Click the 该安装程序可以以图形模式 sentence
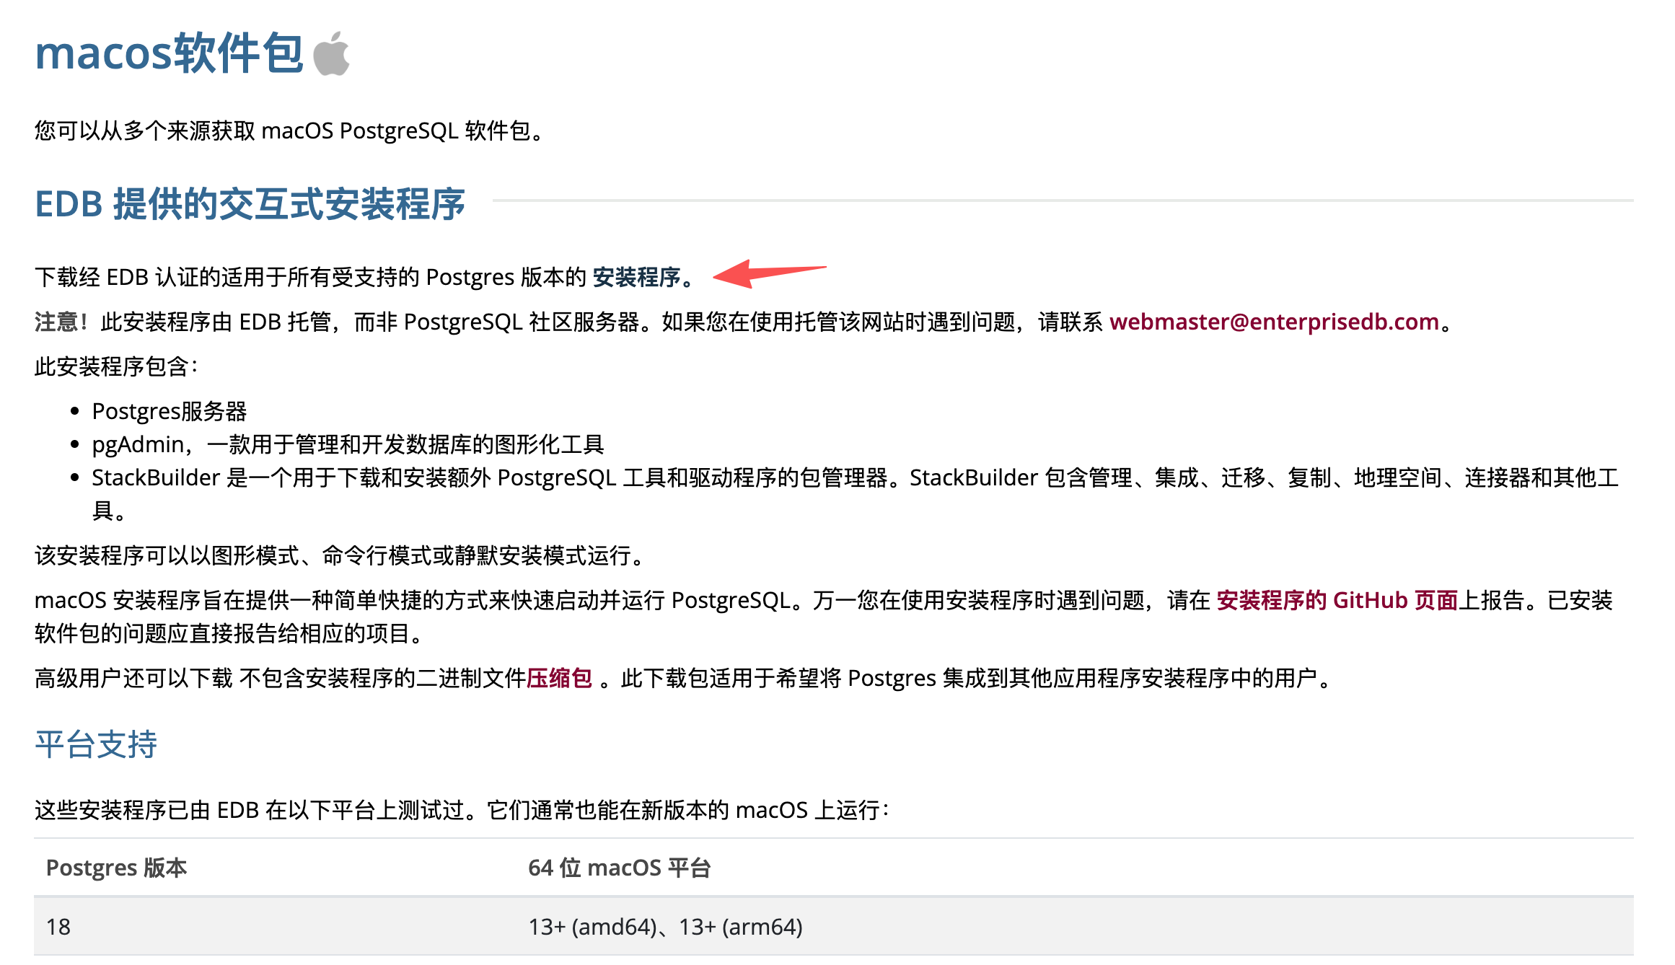1675x965 pixels. [x=339, y=555]
